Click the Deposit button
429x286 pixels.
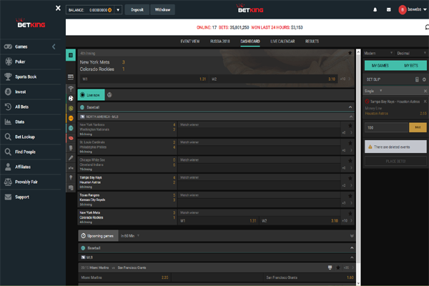[x=137, y=10]
